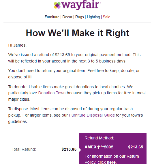Click the Total Refund label
The height and width of the screenshot is (164, 152).
[24, 149]
